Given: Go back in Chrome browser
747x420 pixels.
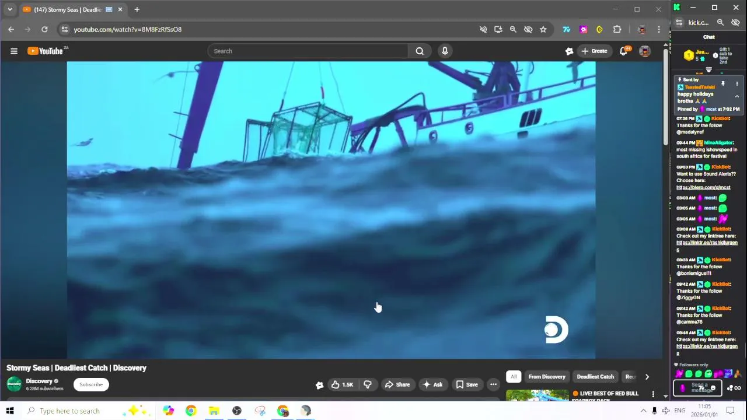Looking at the screenshot, I should [x=11, y=29].
